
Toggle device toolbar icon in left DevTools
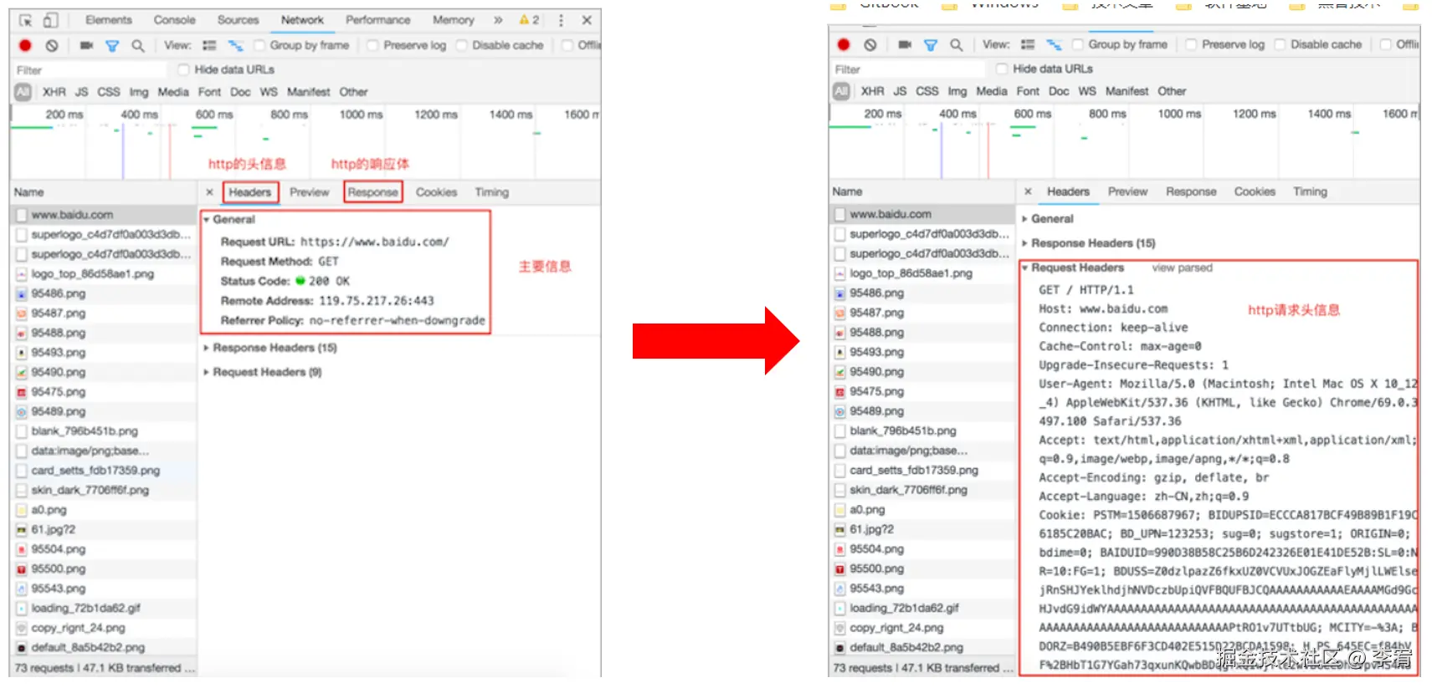(51, 20)
